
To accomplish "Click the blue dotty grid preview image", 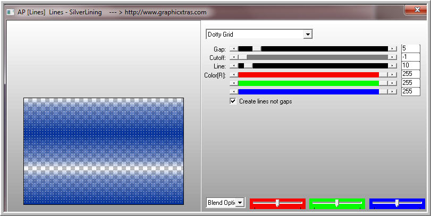I will coord(104,151).
